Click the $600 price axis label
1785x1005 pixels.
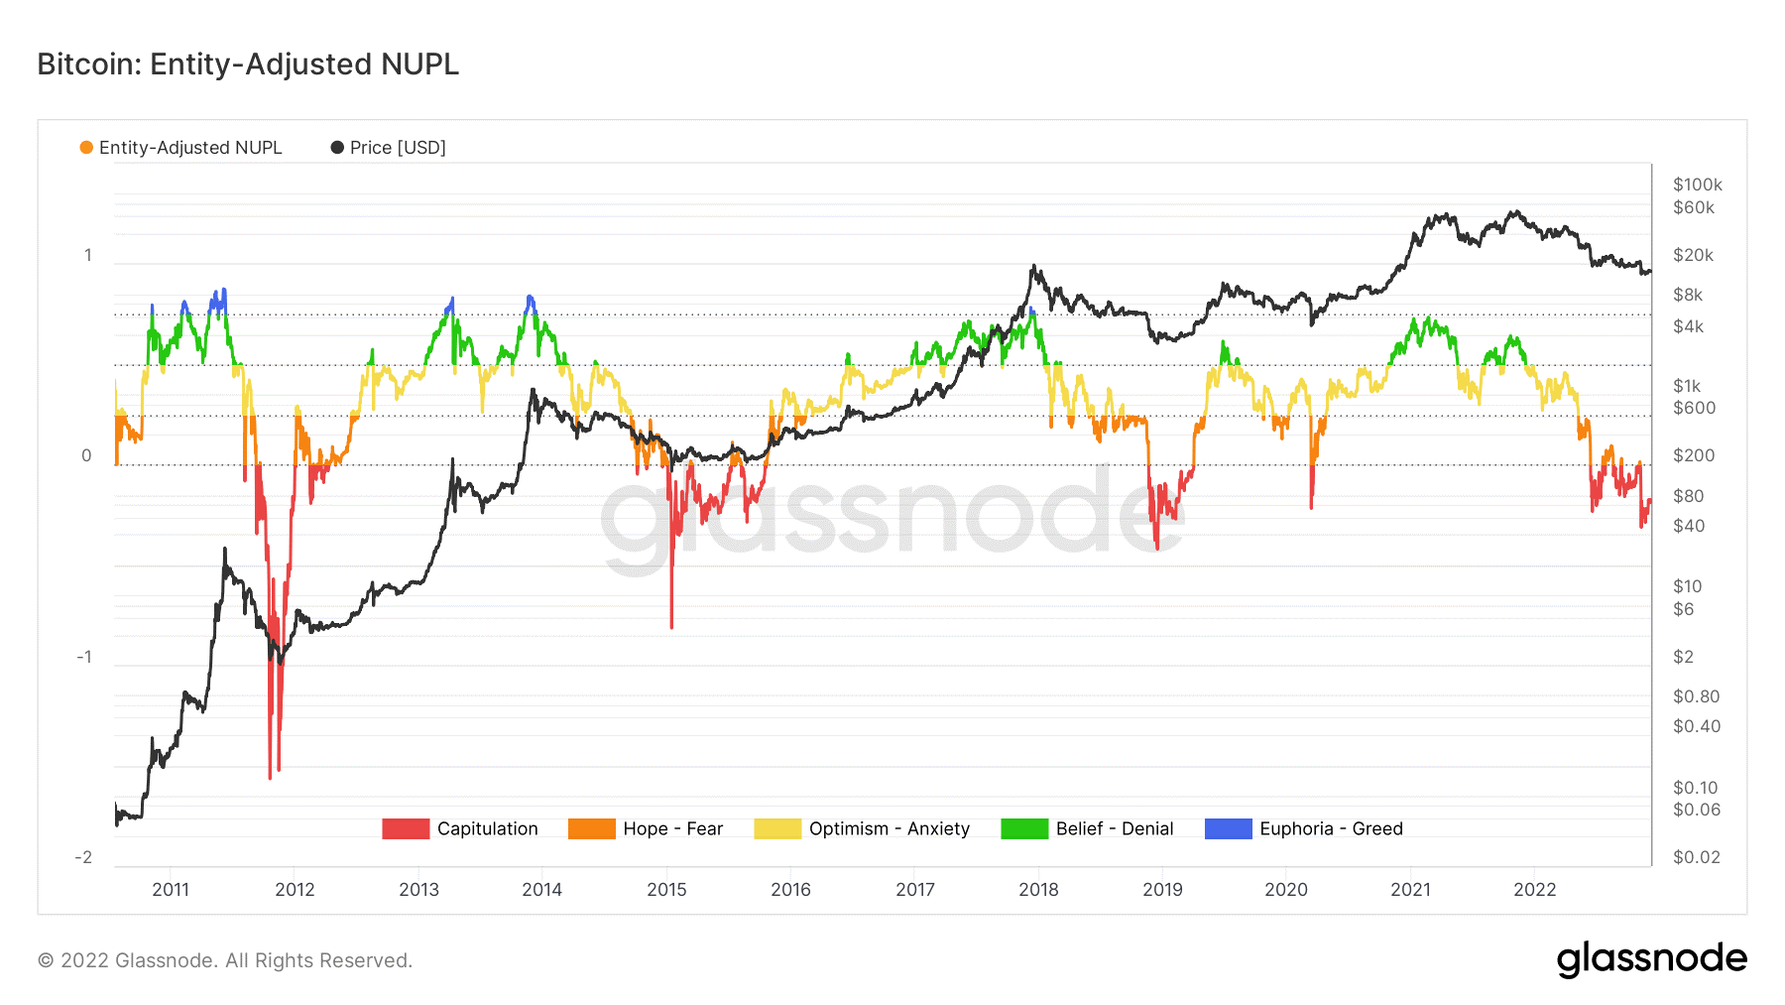tap(1694, 408)
